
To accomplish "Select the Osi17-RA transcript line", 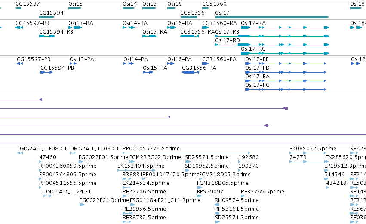I will click(x=285, y=28).
